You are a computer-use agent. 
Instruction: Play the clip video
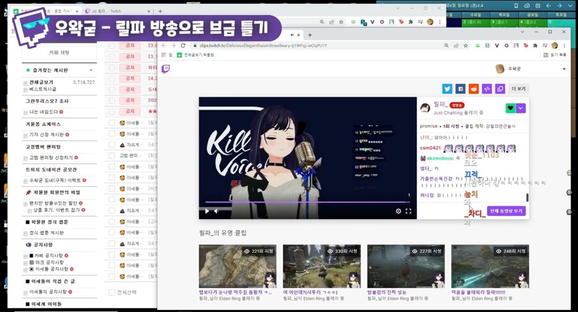pyautogui.click(x=207, y=211)
